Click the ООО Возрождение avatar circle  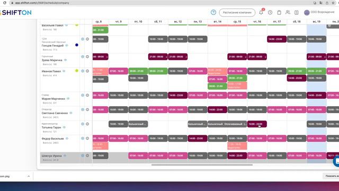point(307,13)
